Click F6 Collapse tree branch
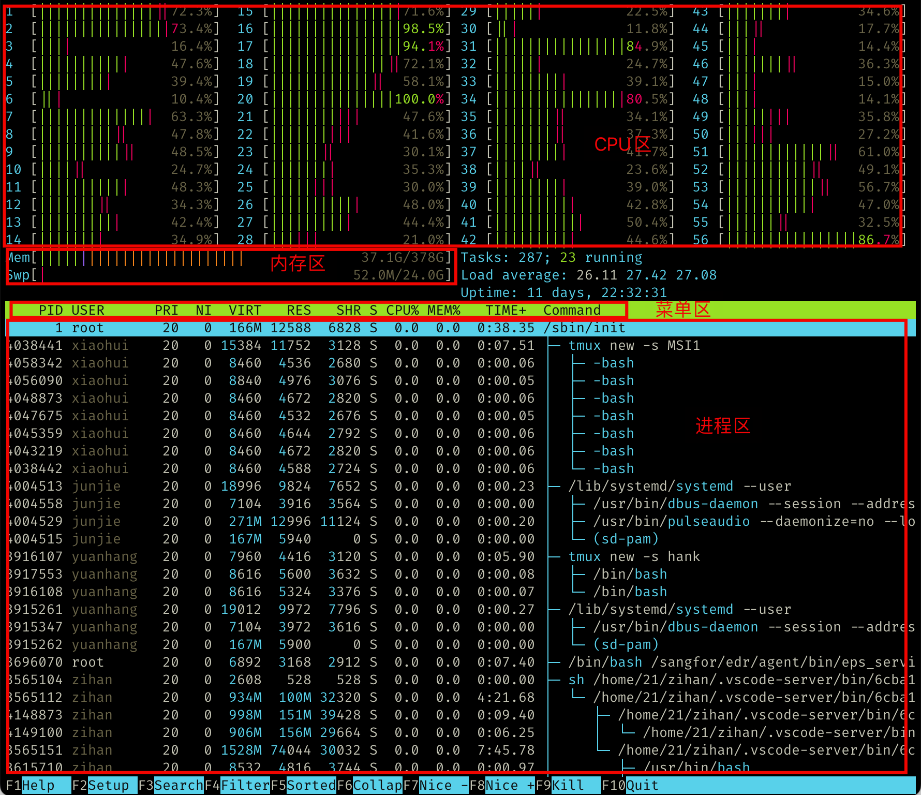Viewport: 921px width, 795px height. point(370,785)
